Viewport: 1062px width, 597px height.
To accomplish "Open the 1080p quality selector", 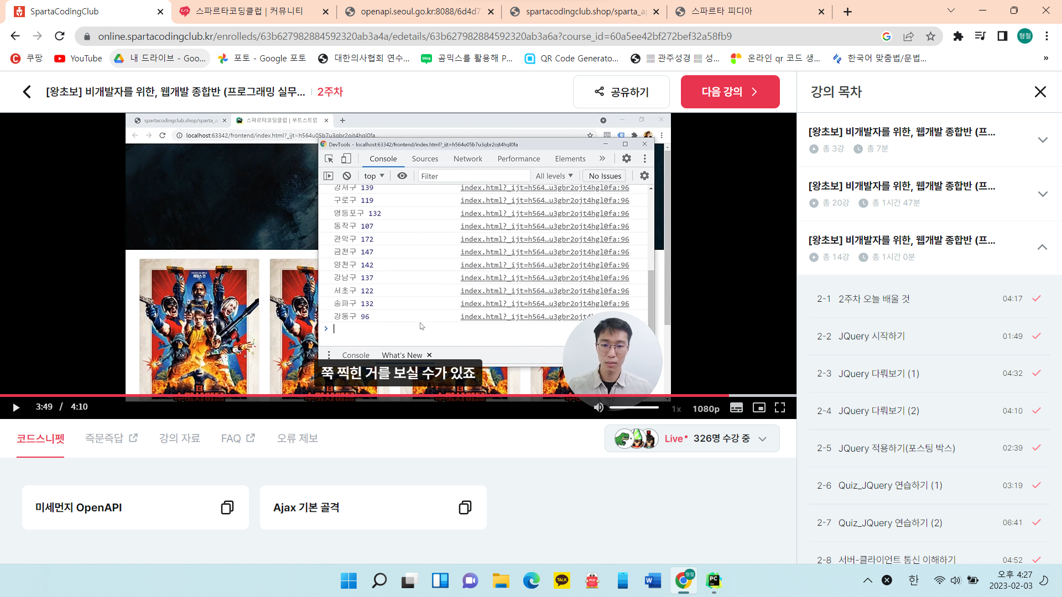I will click(x=706, y=409).
